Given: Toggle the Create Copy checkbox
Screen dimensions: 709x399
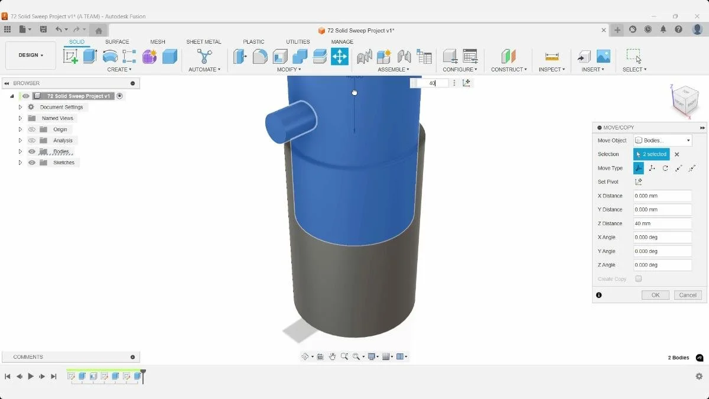Looking at the screenshot, I should (638, 279).
